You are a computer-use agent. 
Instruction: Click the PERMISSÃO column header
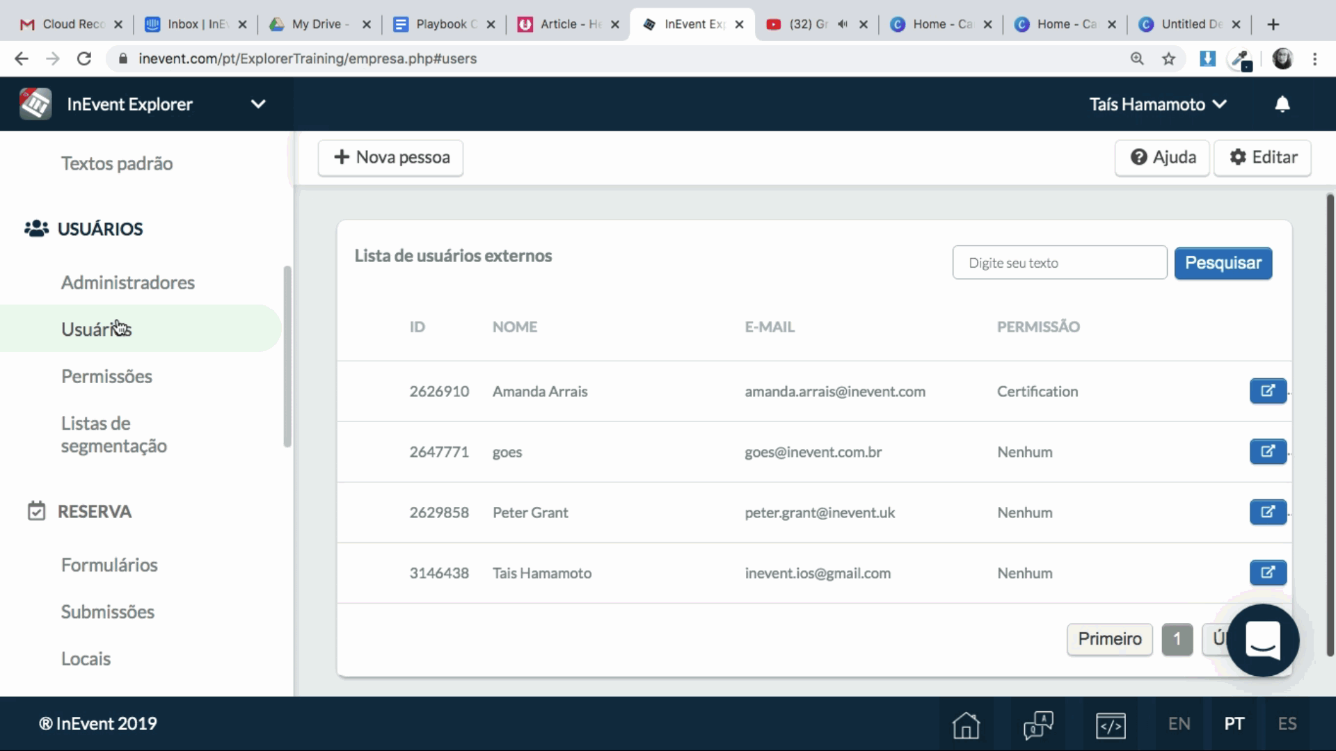pos(1038,327)
